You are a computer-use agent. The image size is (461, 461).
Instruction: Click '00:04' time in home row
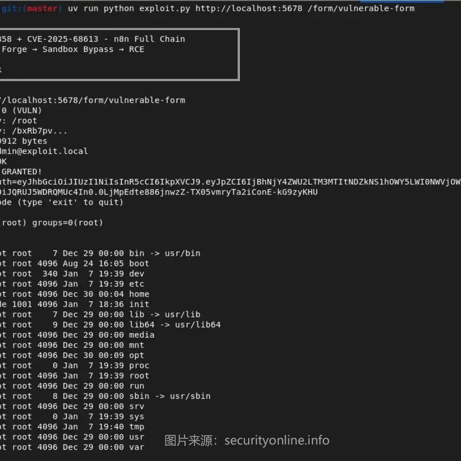(111, 294)
